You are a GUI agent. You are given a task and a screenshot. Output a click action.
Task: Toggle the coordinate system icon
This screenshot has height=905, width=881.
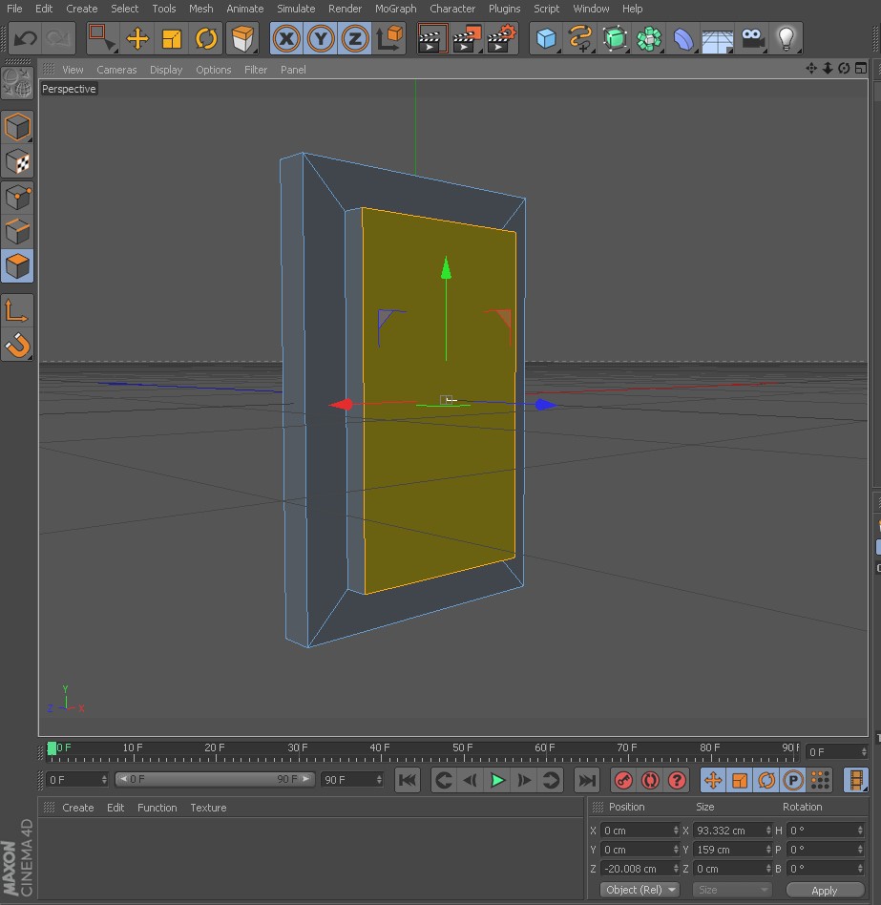[388, 39]
